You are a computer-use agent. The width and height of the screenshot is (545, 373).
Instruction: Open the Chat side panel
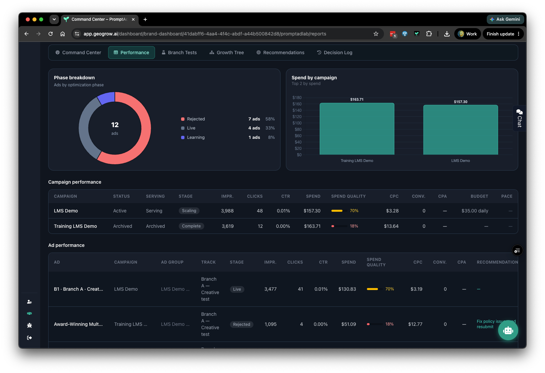point(519,118)
